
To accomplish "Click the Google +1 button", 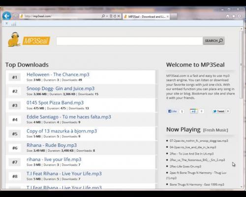I will click(x=194, y=111).
